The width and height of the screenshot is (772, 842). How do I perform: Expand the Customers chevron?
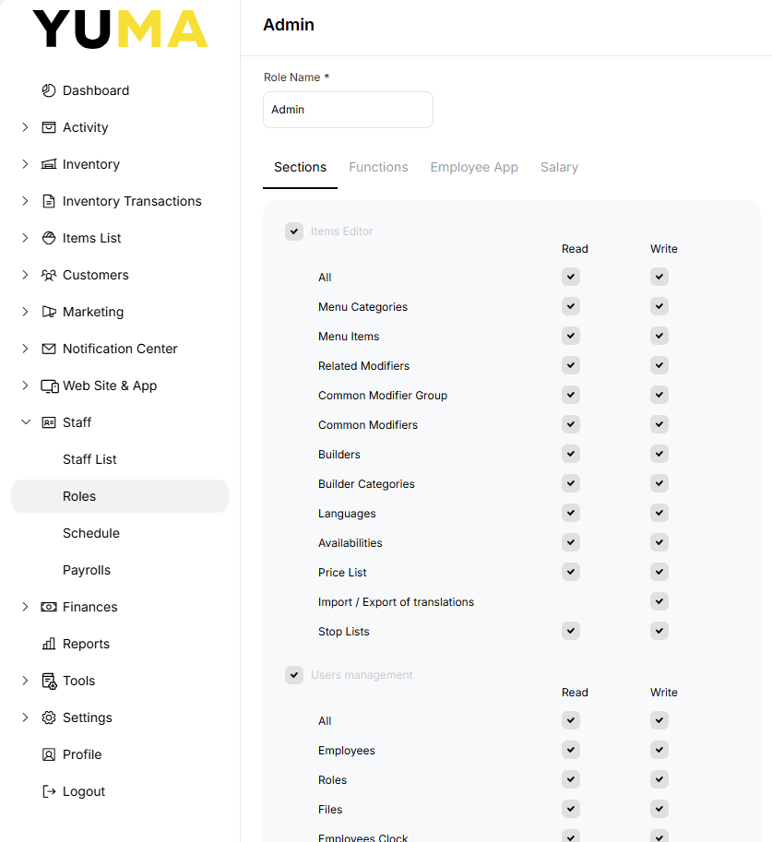25,275
